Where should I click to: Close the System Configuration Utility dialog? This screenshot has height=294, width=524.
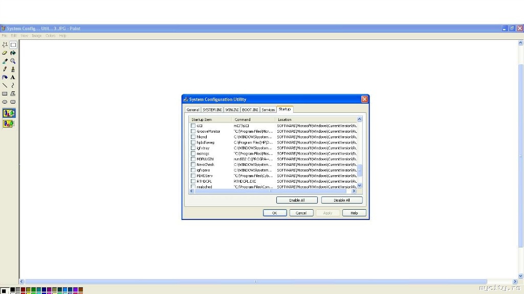tap(364, 99)
